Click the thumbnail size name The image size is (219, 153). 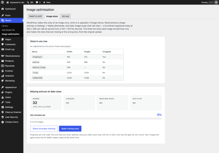click(37, 57)
